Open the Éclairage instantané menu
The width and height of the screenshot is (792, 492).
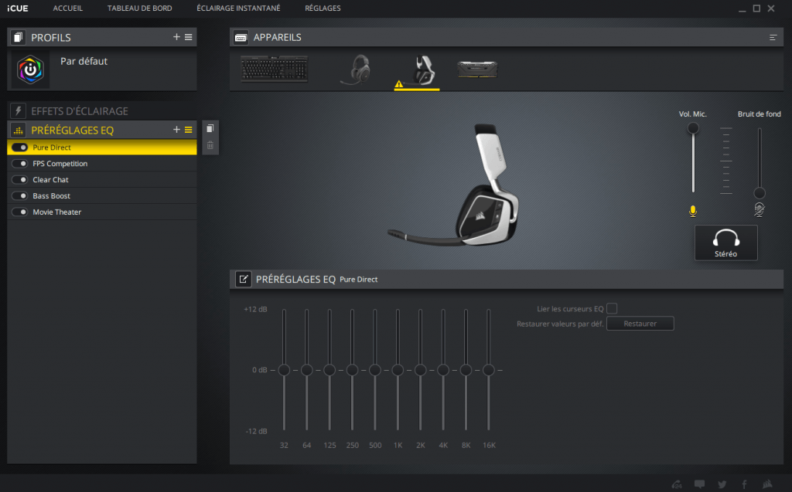238,8
